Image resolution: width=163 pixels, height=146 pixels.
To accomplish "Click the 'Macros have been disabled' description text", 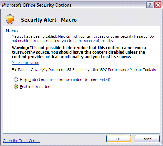I will click(83, 38).
